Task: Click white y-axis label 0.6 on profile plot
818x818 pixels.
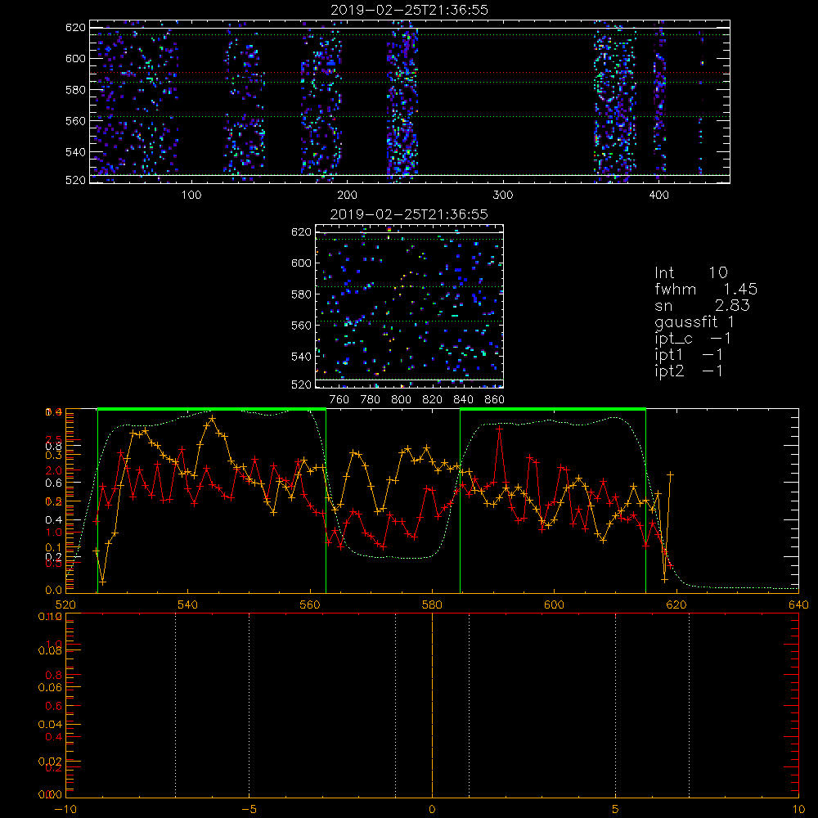Action: coord(54,483)
